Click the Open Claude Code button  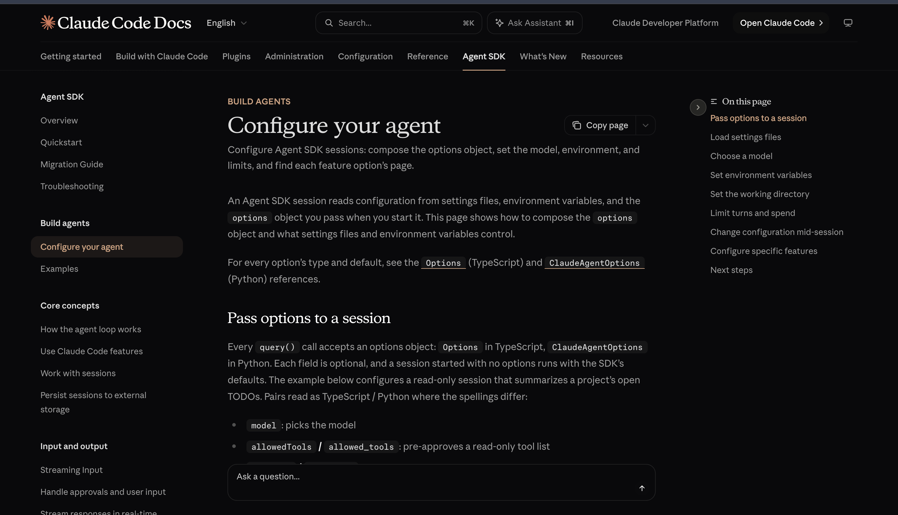(x=781, y=23)
